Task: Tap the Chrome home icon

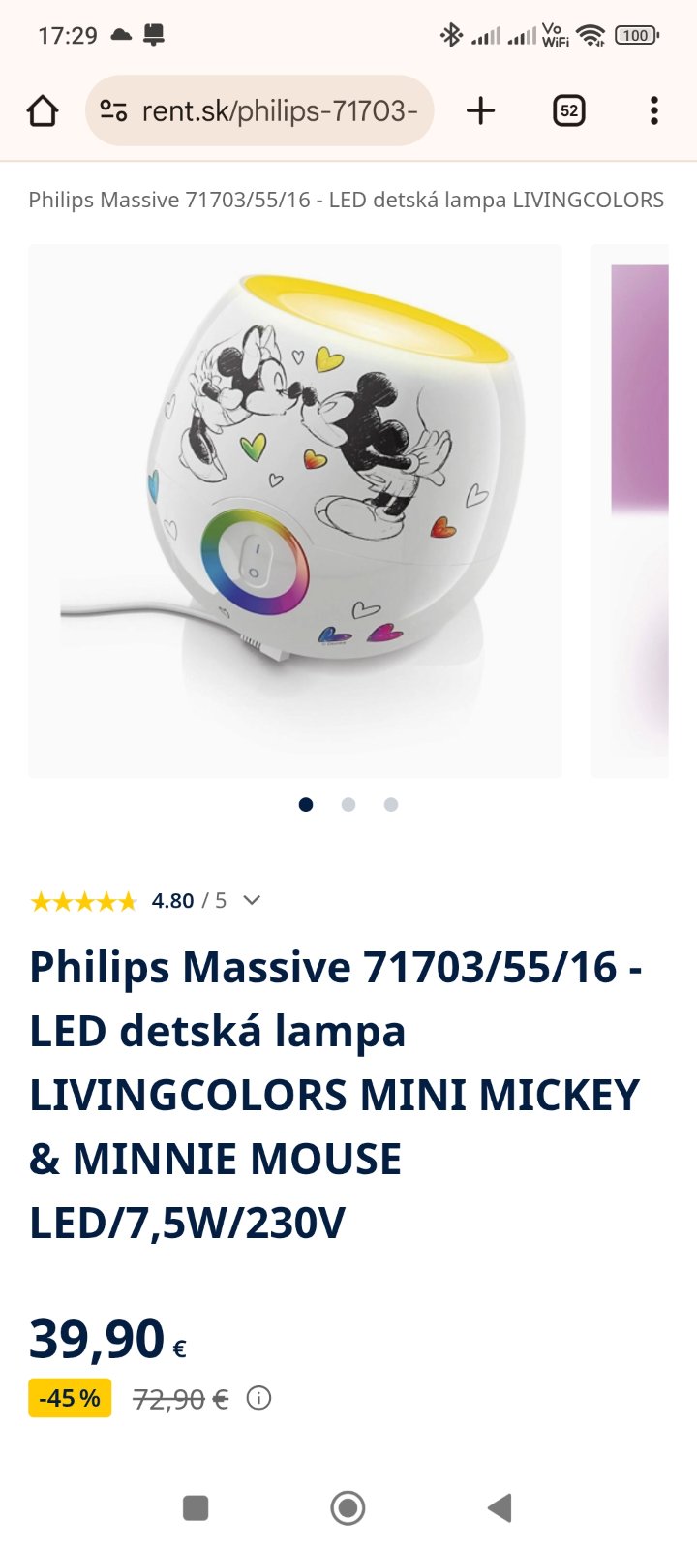Action: pyautogui.click(x=43, y=110)
